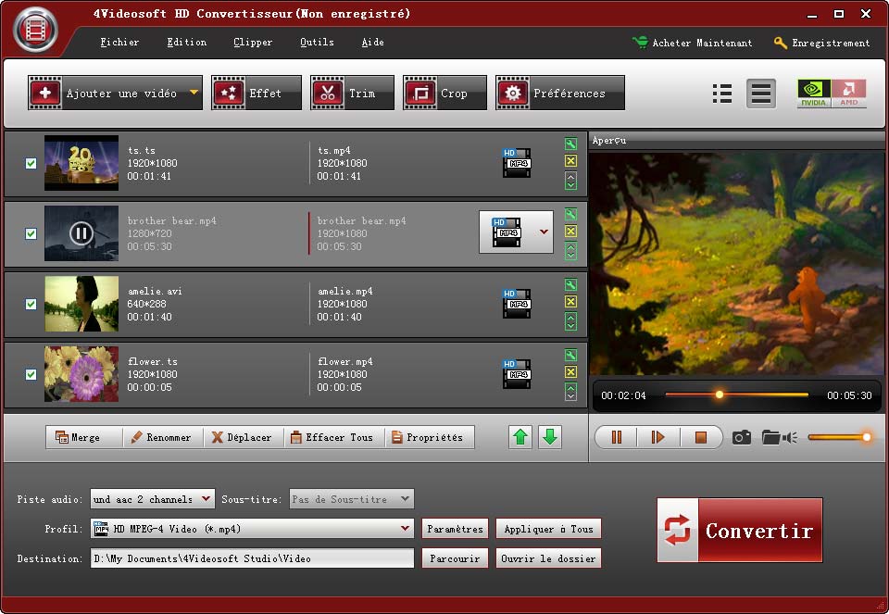Open the snapshot folder icon
This screenshot has width=889, height=614.
(770, 437)
